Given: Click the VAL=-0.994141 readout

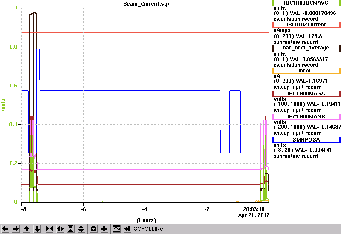Looking at the screenshot, I should click(x=314, y=150).
